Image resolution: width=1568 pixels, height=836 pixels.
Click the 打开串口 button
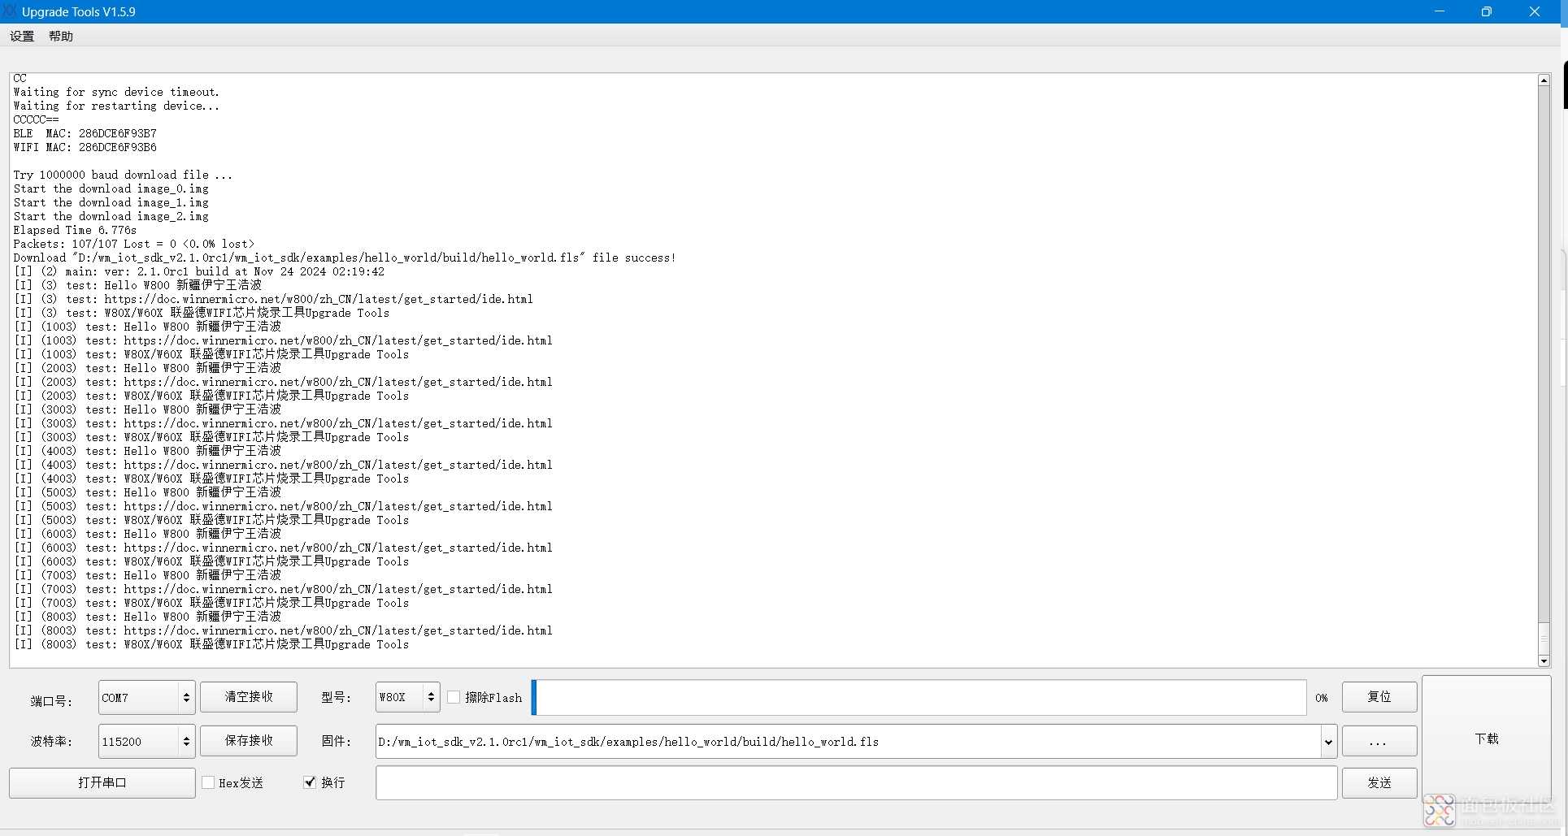(x=102, y=782)
